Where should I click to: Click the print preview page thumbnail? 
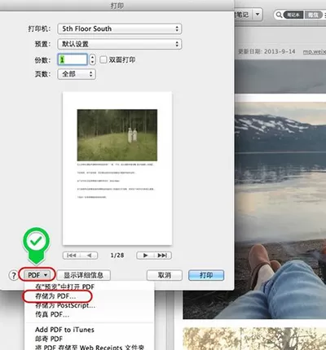point(117,168)
